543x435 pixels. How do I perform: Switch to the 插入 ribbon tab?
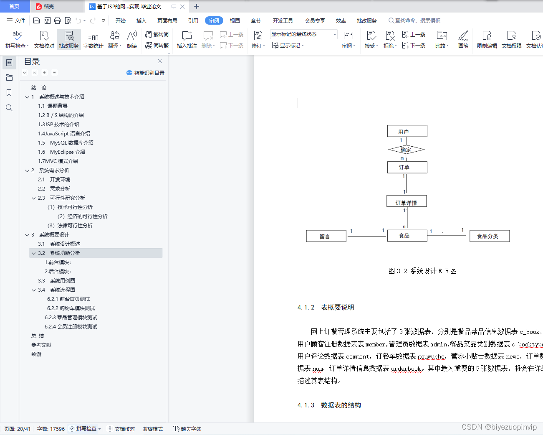point(141,20)
